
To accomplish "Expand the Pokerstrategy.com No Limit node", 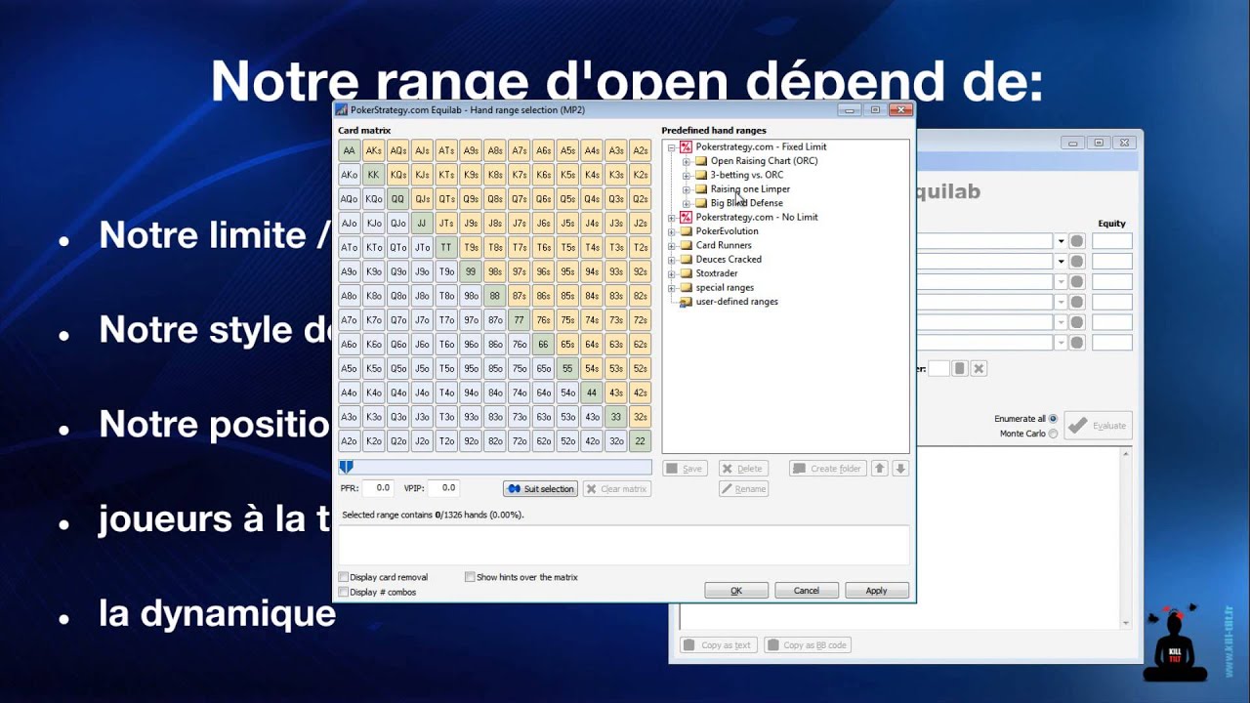I will point(672,217).
